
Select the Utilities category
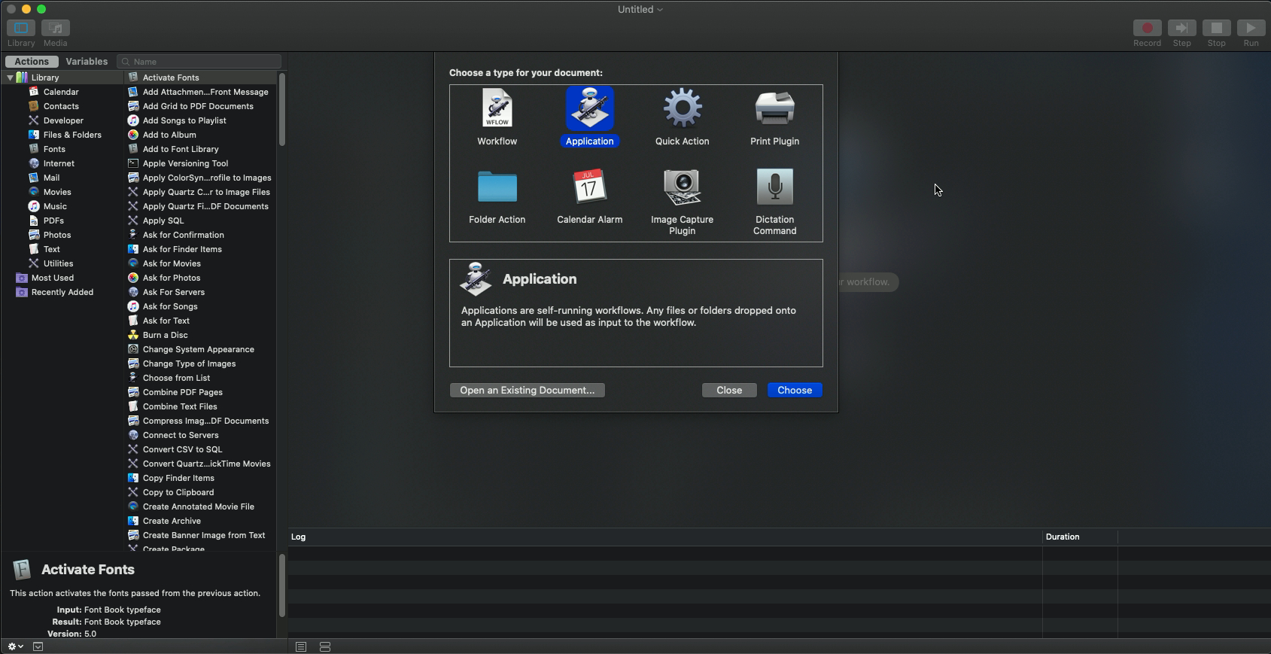click(58, 263)
